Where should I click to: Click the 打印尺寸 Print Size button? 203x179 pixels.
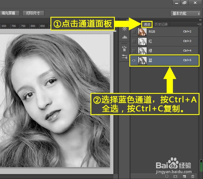(x=33, y=13)
